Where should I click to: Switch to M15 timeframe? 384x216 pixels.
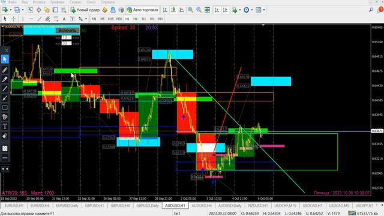coord(110,19)
